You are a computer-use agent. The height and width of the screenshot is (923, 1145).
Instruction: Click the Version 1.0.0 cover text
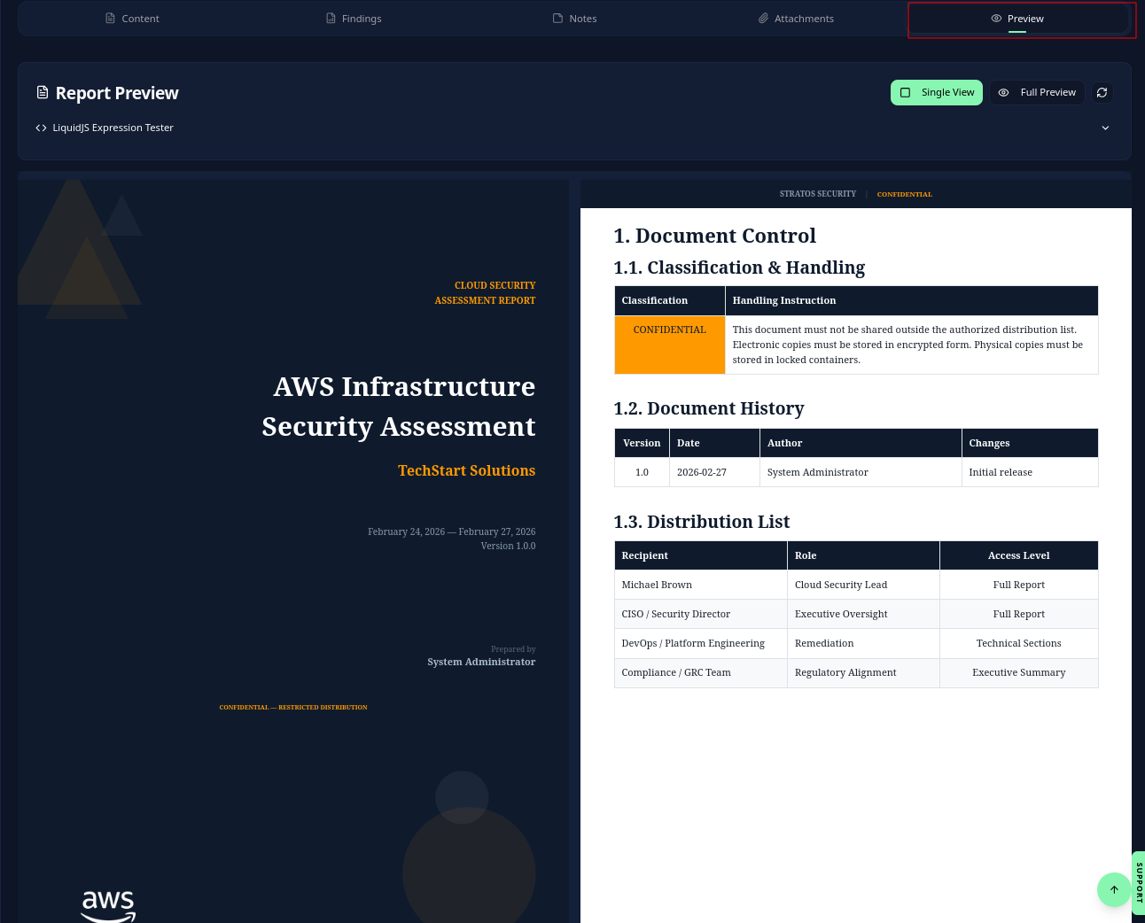(508, 546)
